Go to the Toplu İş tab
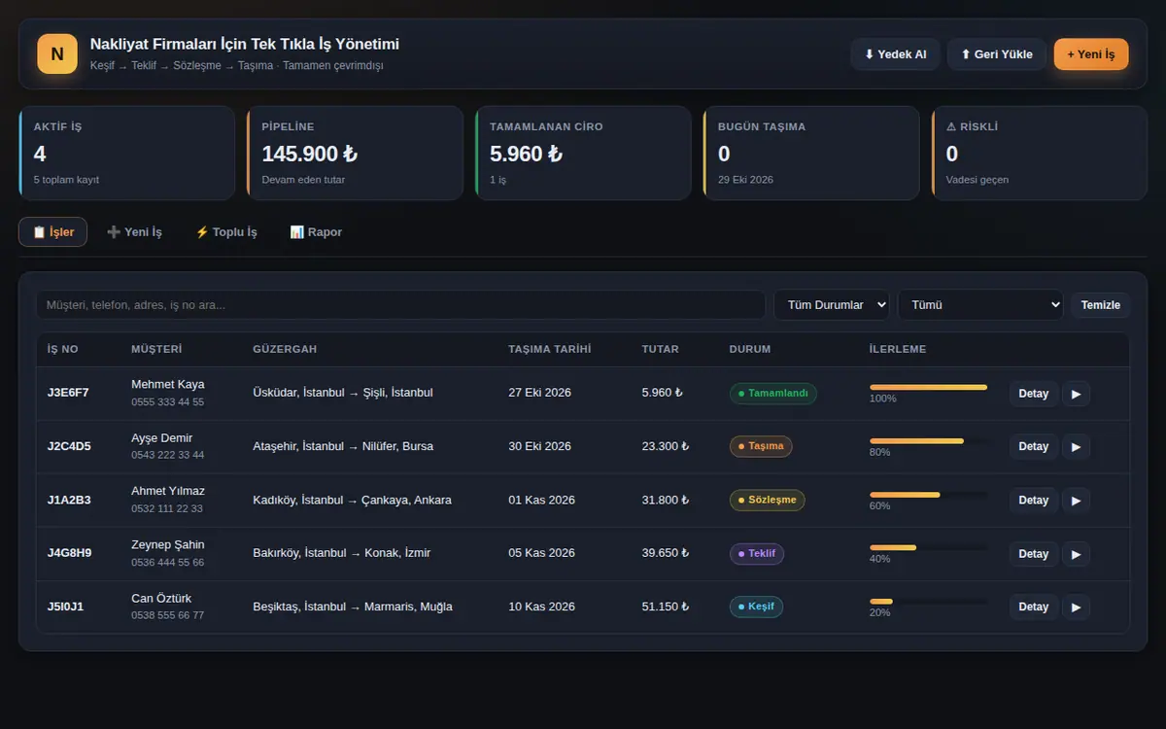The image size is (1166, 729). [226, 232]
